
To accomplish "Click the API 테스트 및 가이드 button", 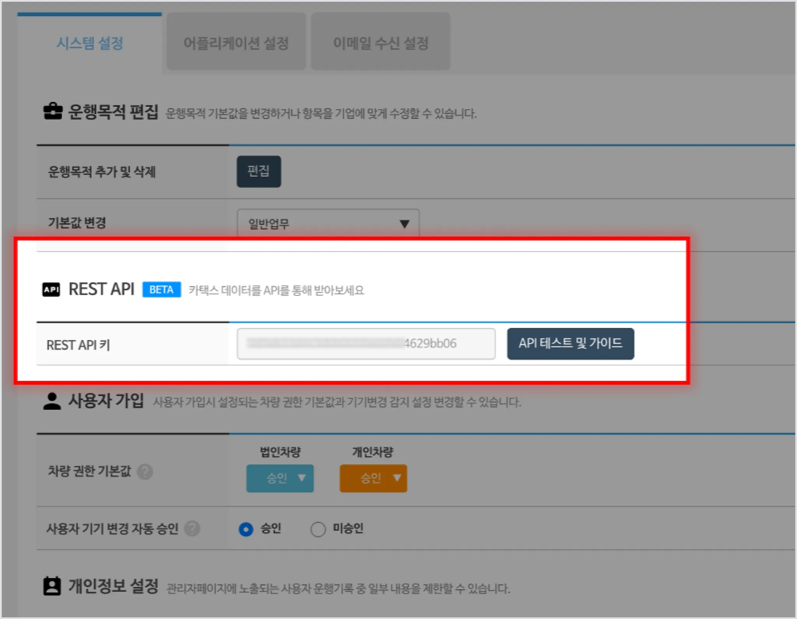I will (571, 344).
